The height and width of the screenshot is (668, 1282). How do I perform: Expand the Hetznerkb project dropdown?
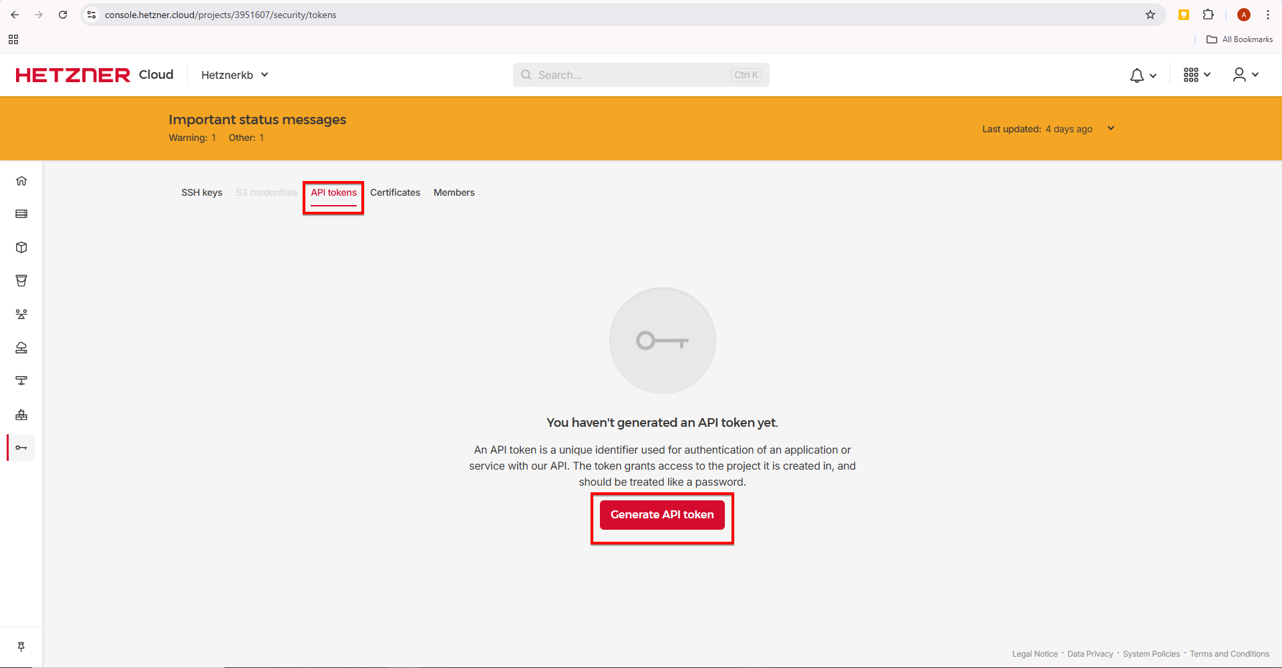point(234,75)
